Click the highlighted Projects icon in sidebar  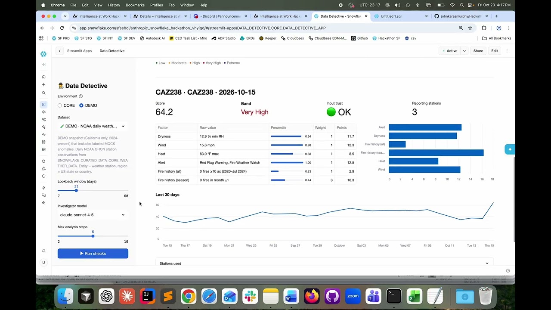pyautogui.click(x=43, y=105)
